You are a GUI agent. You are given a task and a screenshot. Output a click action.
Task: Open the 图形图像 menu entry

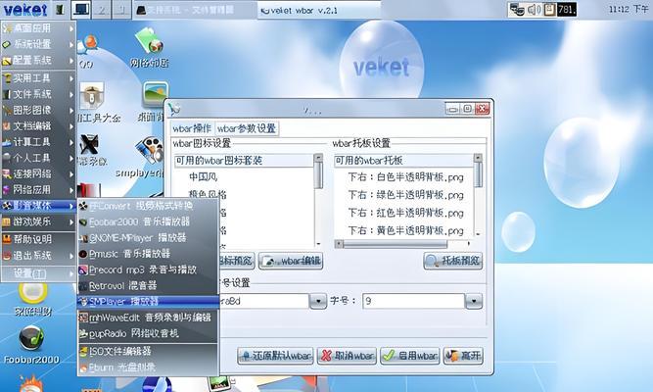(38, 110)
